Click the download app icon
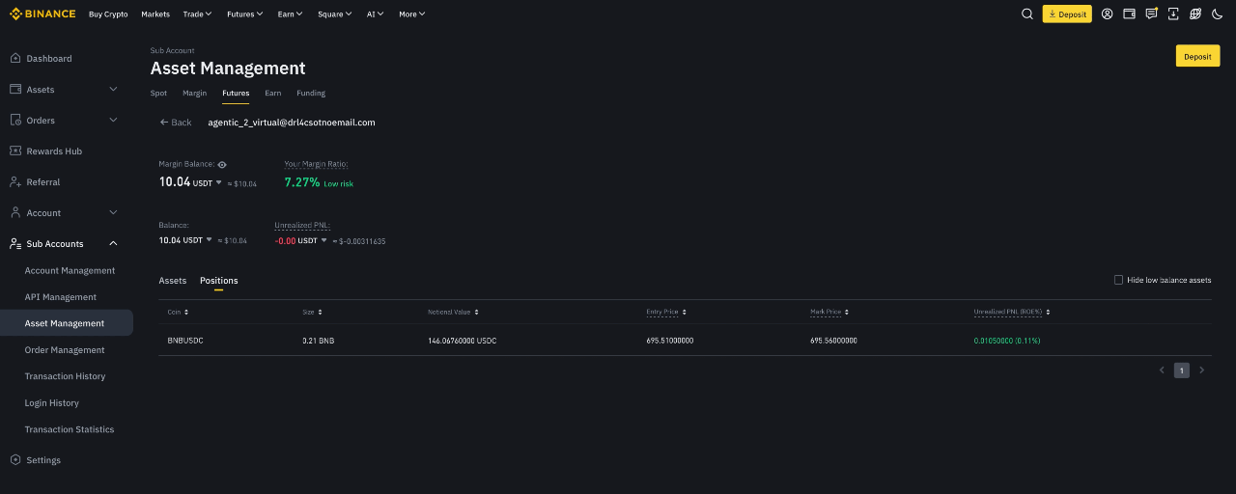The height and width of the screenshot is (494, 1236). pyautogui.click(x=1173, y=14)
